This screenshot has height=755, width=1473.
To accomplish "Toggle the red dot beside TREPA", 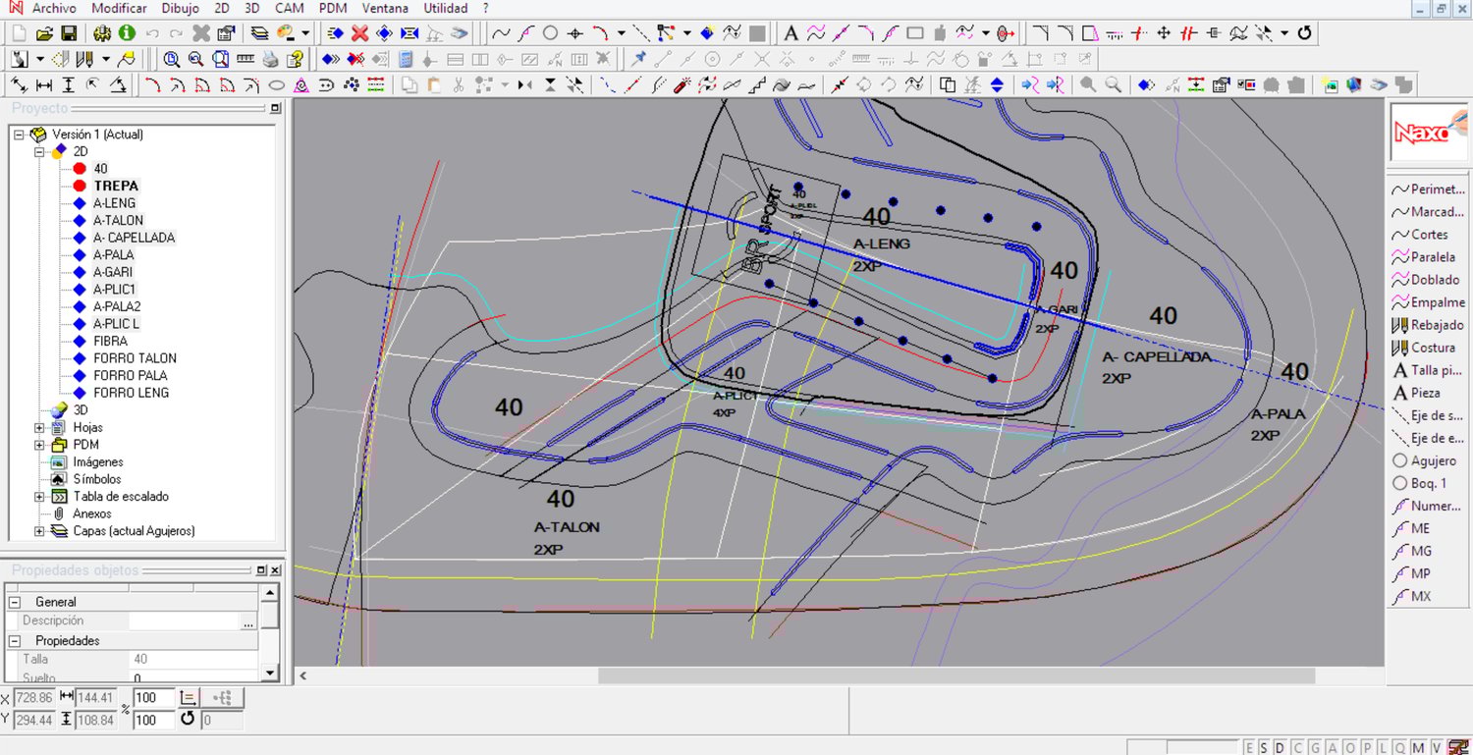I will [x=81, y=186].
